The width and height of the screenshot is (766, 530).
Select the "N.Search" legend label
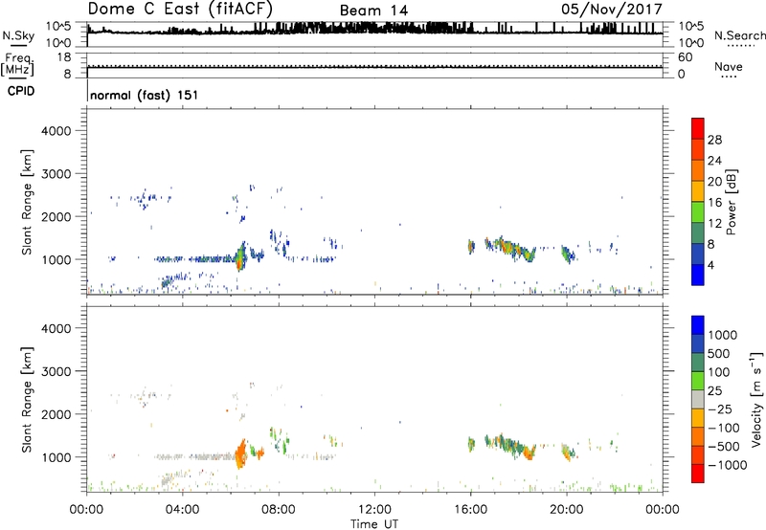pyautogui.click(x=740, y=35)
